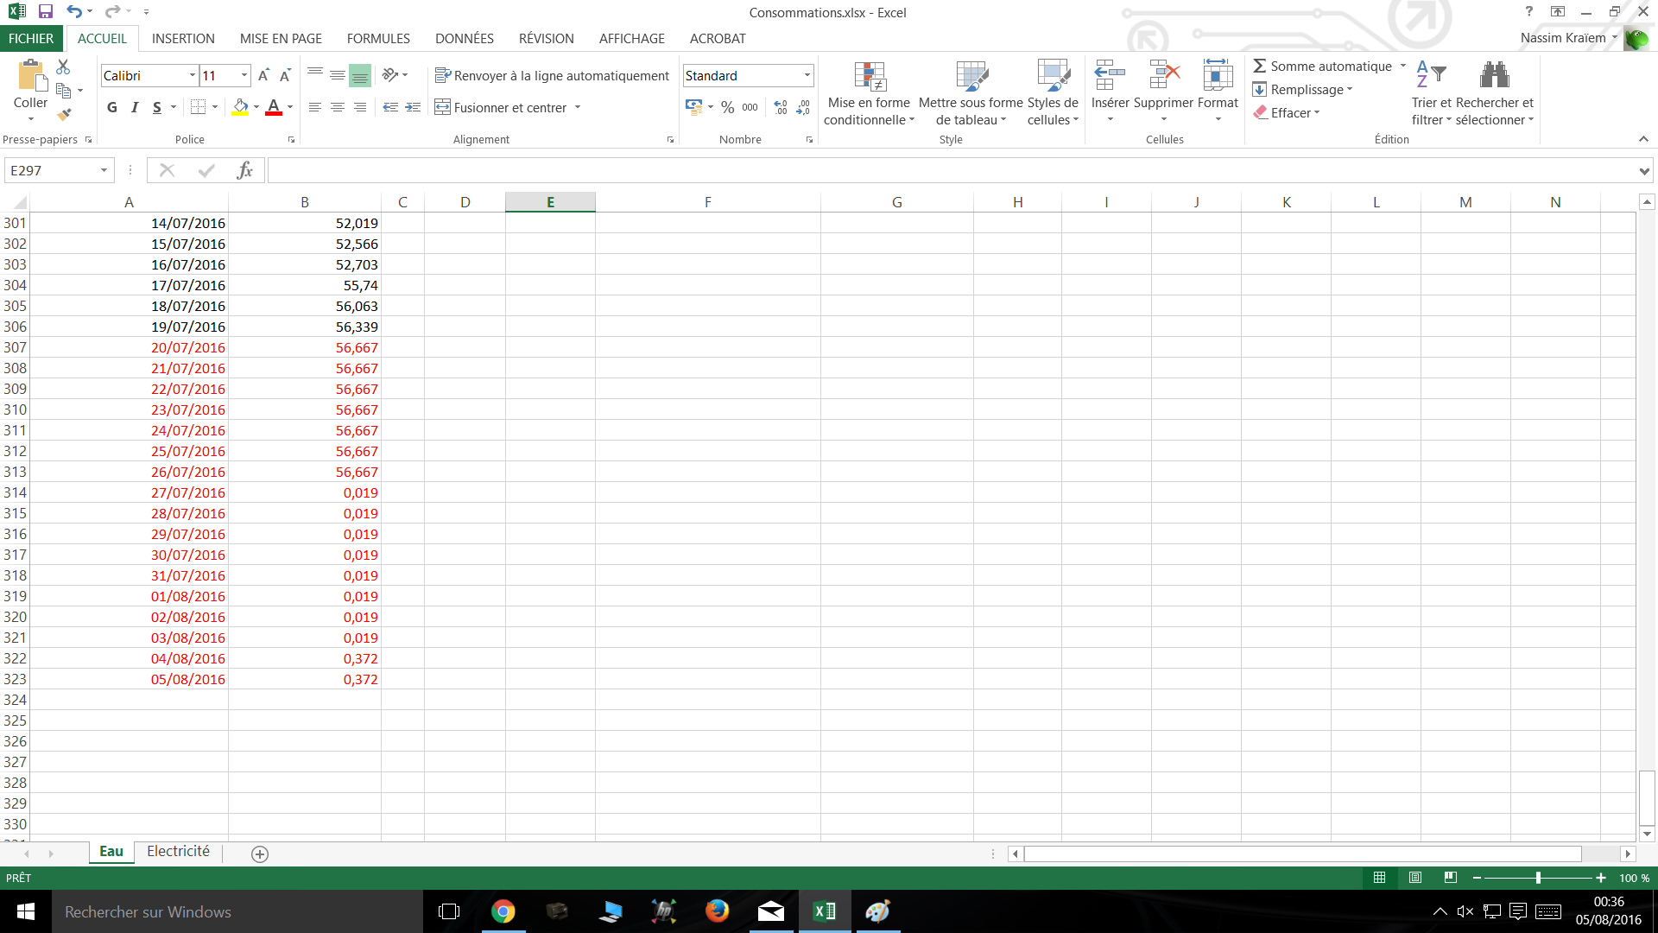
Task: Click Increase Decimal icon
Action: click(781, 107)
